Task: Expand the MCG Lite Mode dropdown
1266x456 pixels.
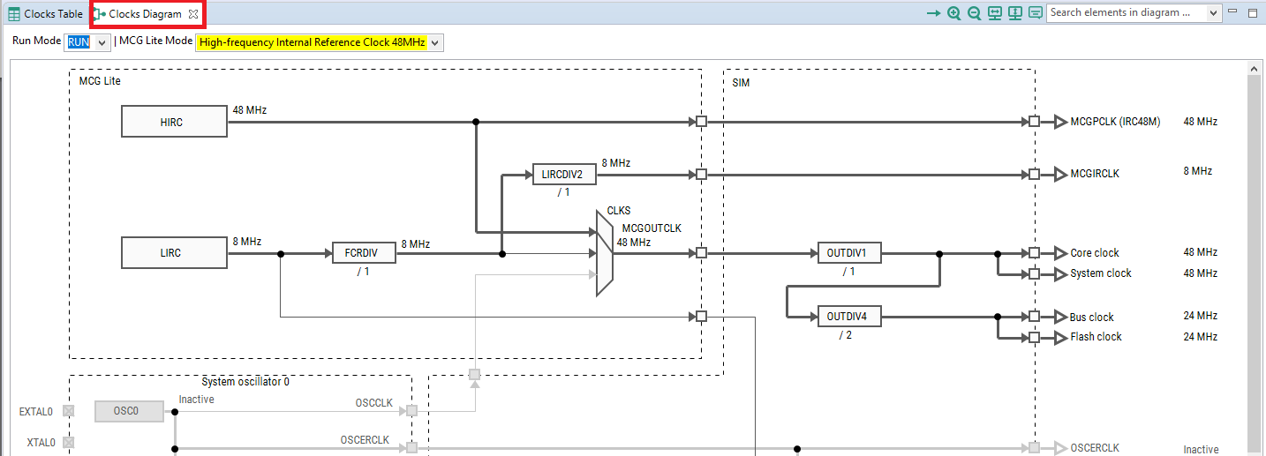Action: coord(435,42)
